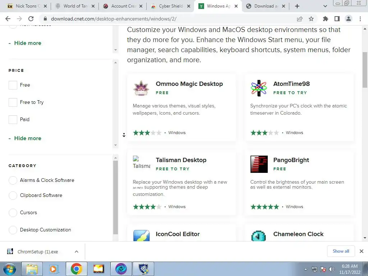
Task: Click the Chameleon Clock app icon
Action: pos(258,236)
